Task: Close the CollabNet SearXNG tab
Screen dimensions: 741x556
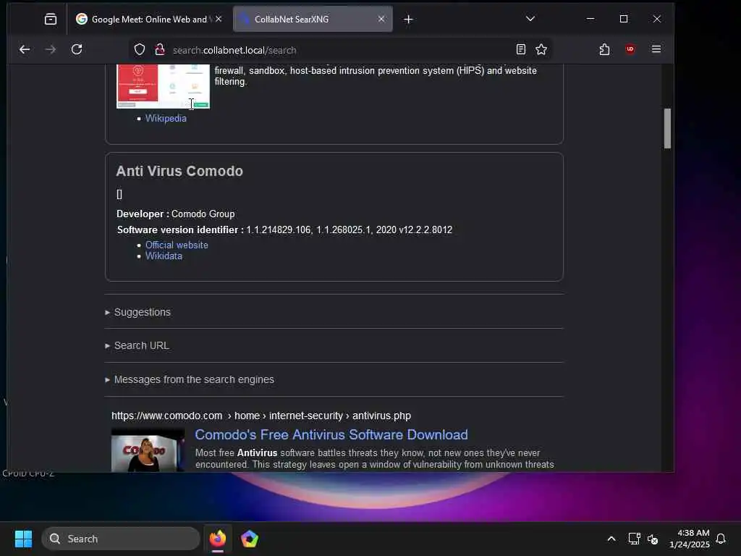Action: (x=381, y=19)
